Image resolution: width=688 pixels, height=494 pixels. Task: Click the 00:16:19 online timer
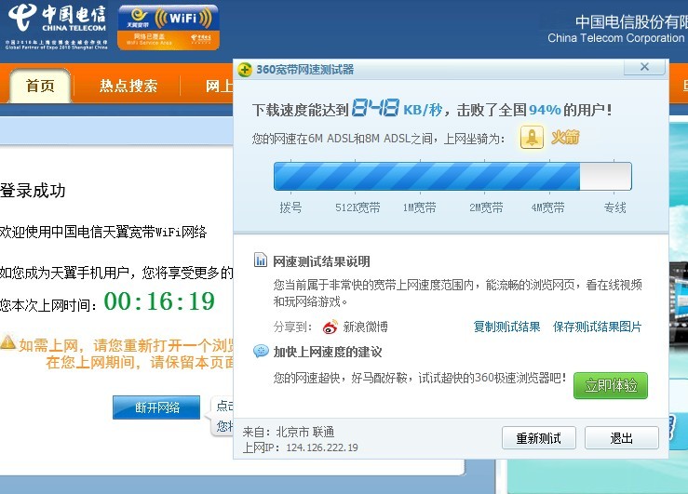pyautogui.click(x=159, y=301)
